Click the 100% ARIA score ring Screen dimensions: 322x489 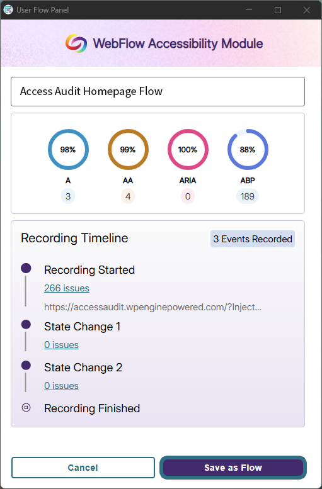tap(188, 149)
